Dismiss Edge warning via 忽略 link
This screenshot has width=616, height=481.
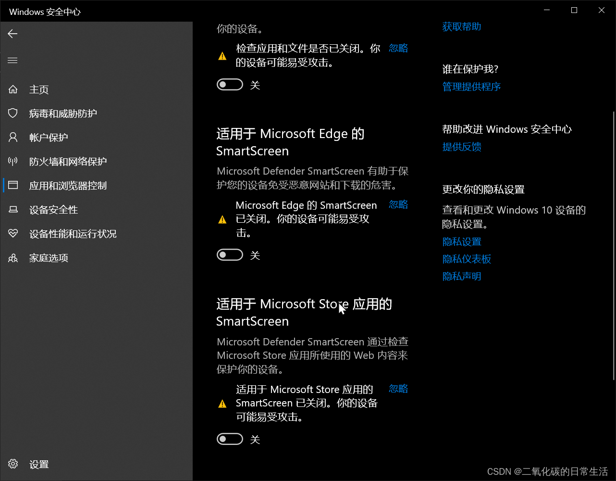tap(398, 204)
